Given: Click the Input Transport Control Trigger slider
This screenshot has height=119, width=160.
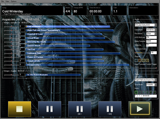Looking at the screenshot, I should click(x=148, y=68).
